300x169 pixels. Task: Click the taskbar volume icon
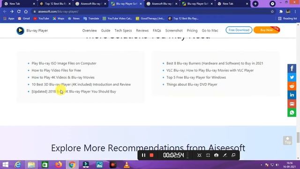coord(277,165)
